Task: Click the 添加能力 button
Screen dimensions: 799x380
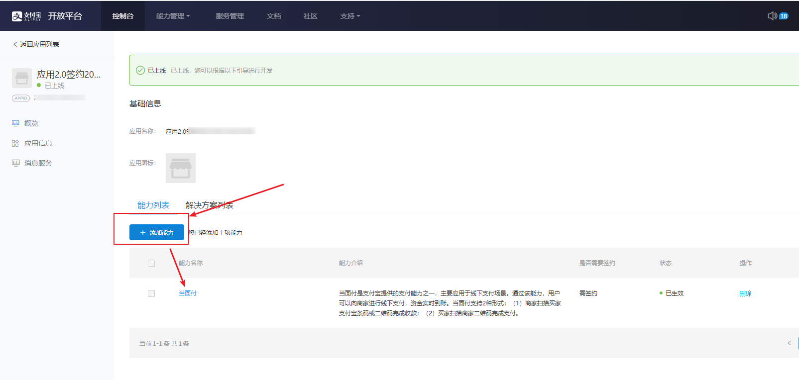Action: pyautogui.click(x=157, y=232)
